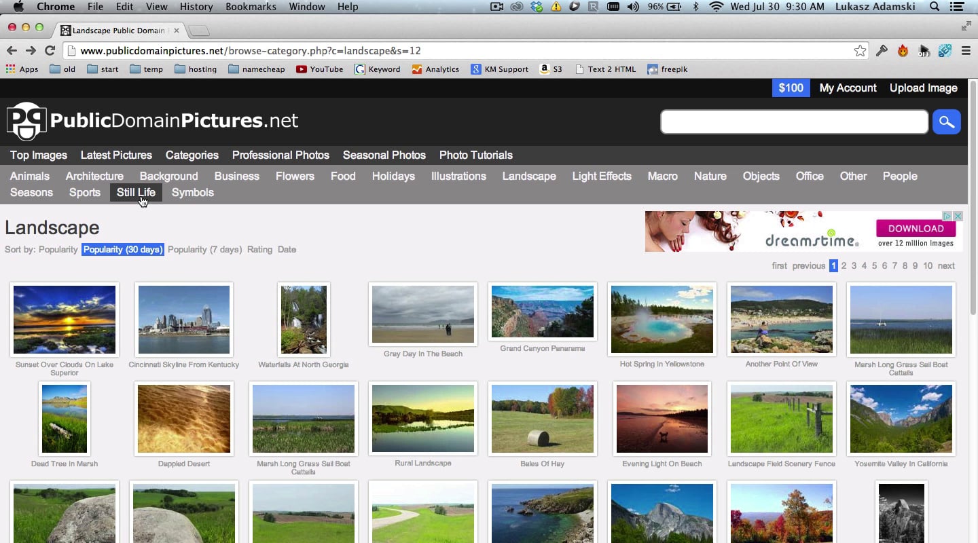Viewport: 978px width, 543px height.
Task: Close the dreamstime ad with X icon
Action: point(958,216)
